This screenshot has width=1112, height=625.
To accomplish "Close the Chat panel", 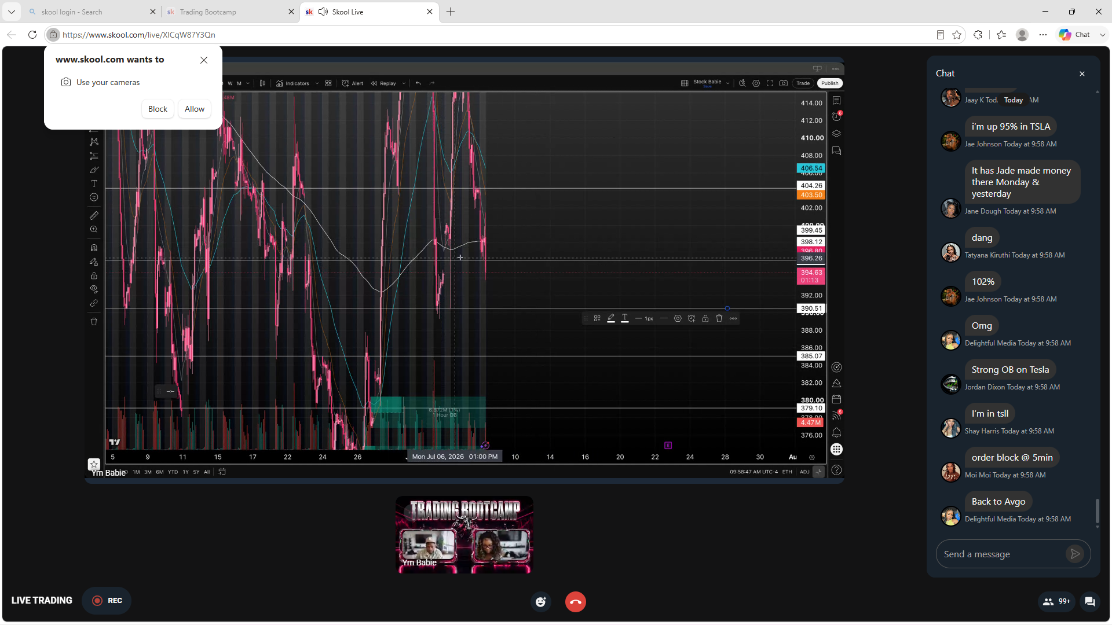I will click(x=1082, y=73).
